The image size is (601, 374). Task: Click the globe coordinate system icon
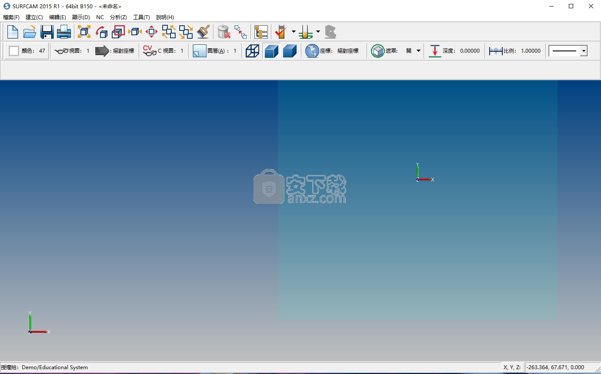click(x=312, y=51)
